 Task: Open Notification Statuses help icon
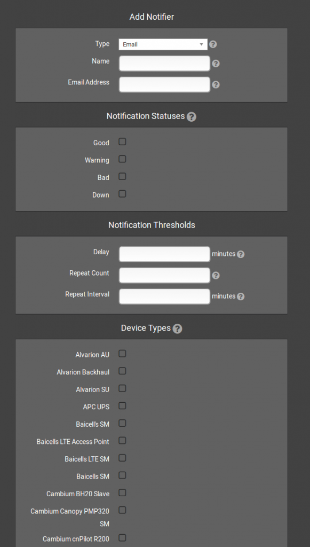[192, 117]
